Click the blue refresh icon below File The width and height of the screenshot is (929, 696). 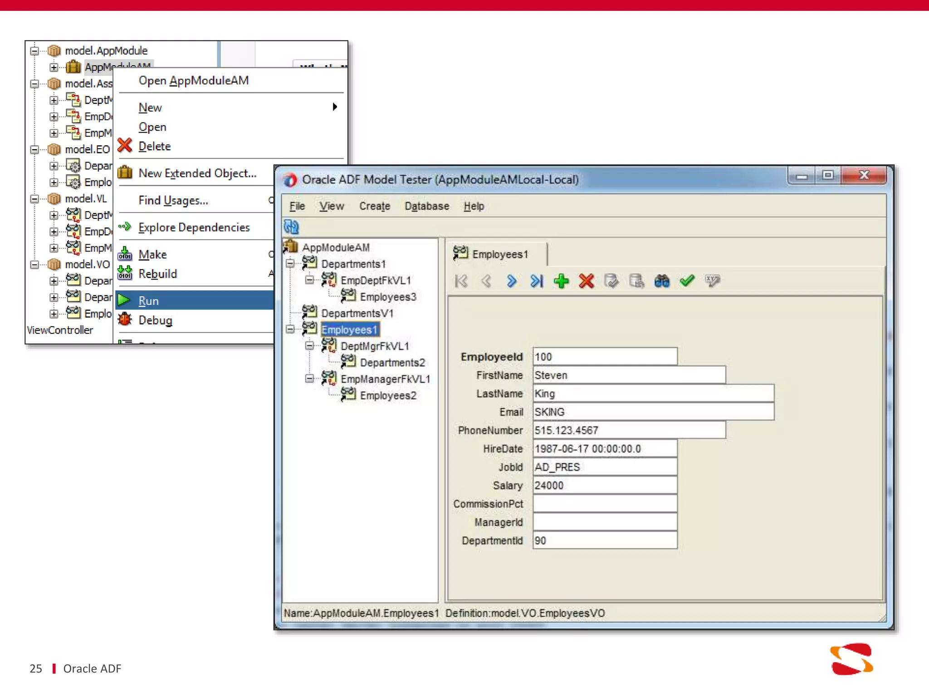[x=291, y=227]
